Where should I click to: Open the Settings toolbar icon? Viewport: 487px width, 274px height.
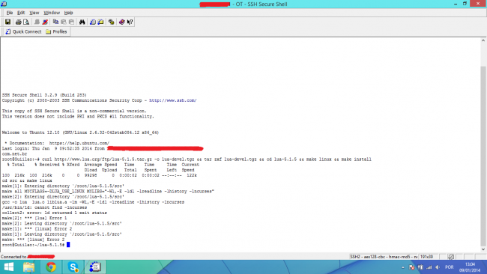coord(111,22)
